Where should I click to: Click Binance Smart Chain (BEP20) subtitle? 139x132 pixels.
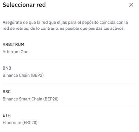coord(31,99)
